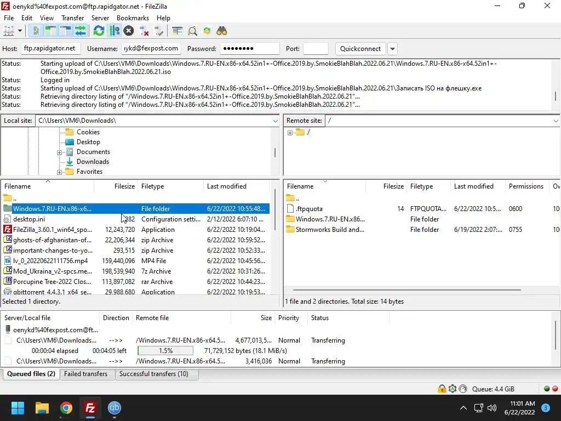Toggle the transfer queue display

pos(81,31)
